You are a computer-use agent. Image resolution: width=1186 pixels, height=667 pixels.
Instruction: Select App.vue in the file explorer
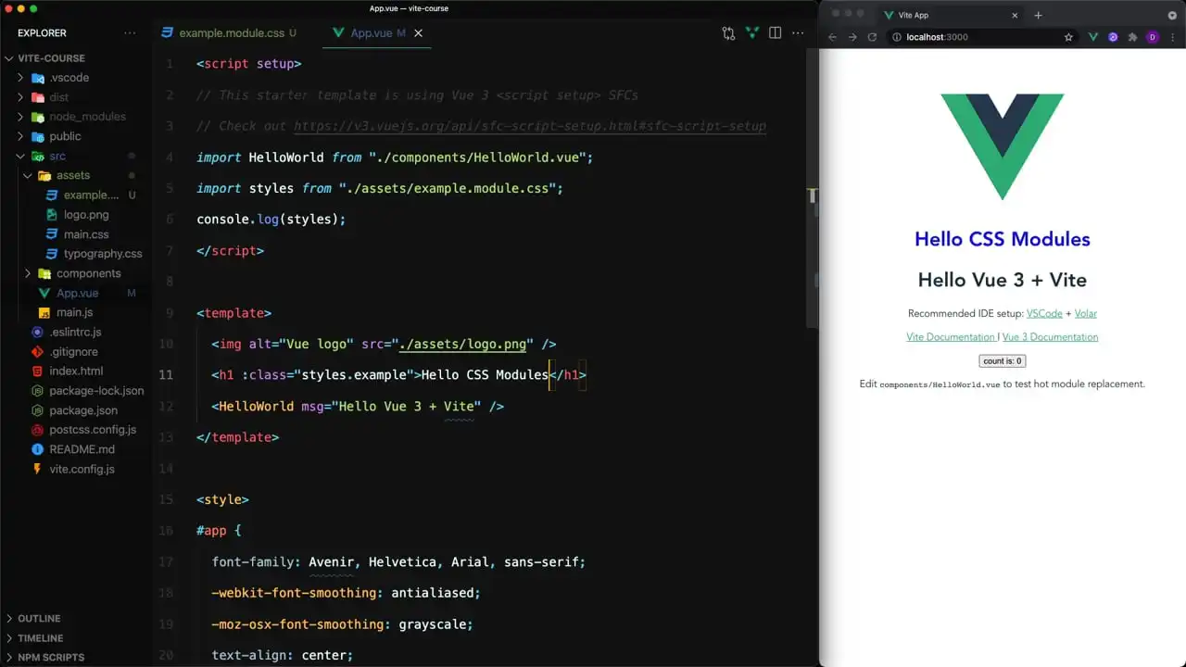pyautogui.click(x=76, y=293)
